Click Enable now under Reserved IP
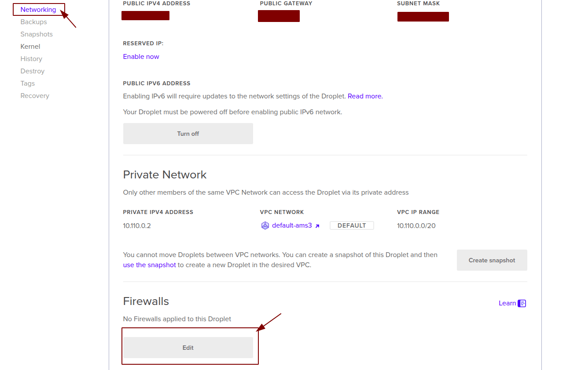 (x=141, y=56)
